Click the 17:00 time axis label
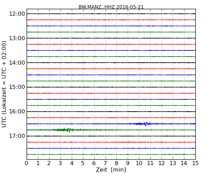222x177 pixels. pyautogui.click(x=17, y=136)
